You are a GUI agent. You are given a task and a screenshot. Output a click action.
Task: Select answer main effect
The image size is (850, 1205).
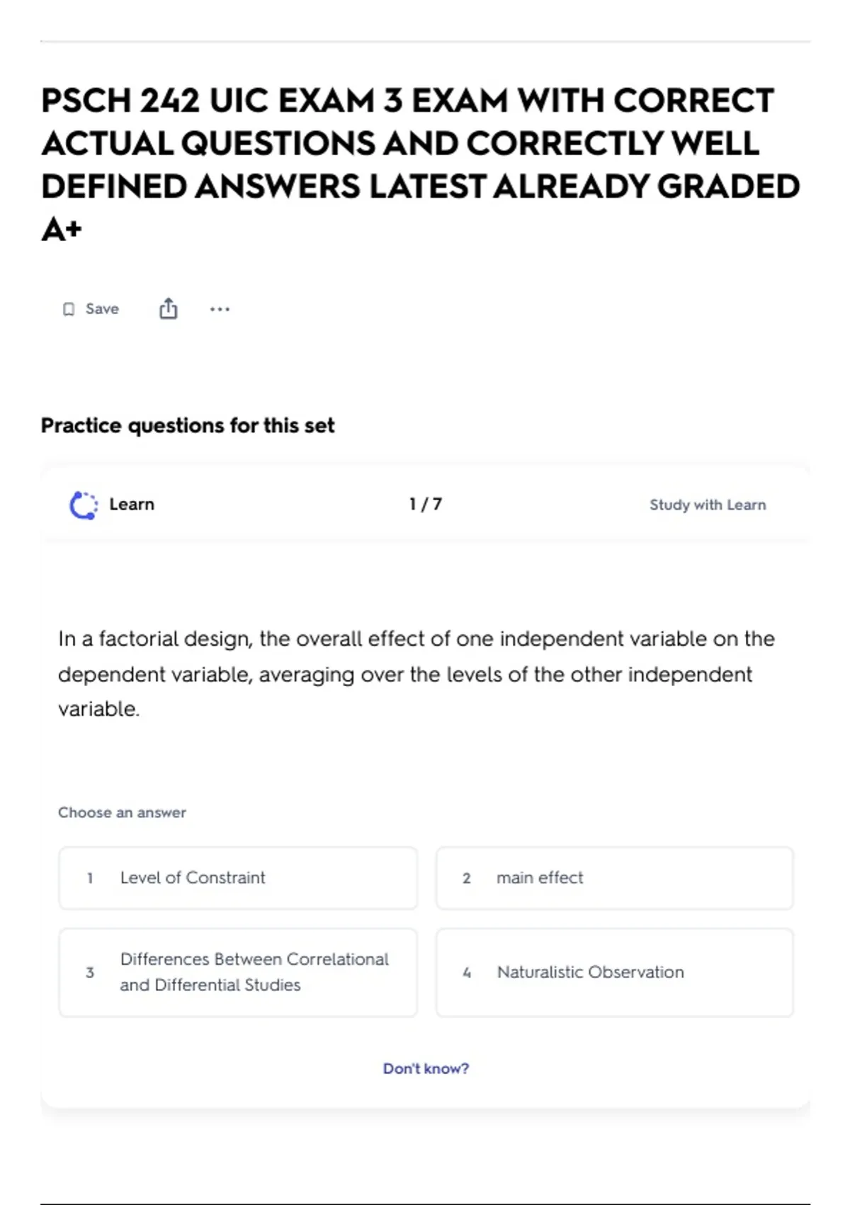tap(615, 878)
